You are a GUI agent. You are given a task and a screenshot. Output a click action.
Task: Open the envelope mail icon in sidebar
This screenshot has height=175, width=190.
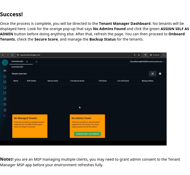(5, 105)
